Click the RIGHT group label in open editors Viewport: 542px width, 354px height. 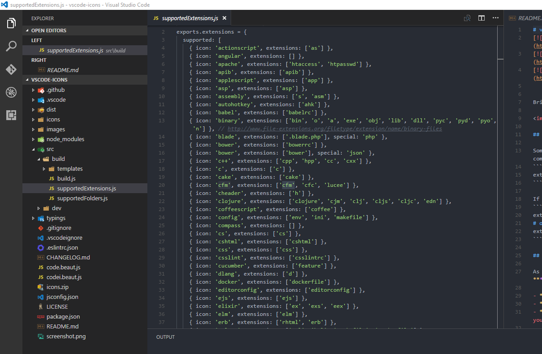click(x=39, y=60)
